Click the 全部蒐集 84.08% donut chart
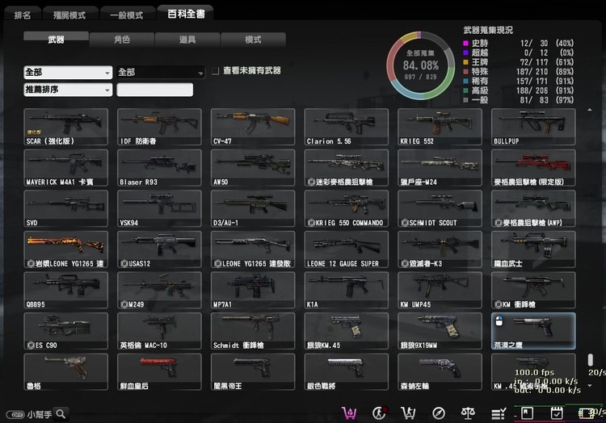The image size is (606, 423). coord(420,65)
